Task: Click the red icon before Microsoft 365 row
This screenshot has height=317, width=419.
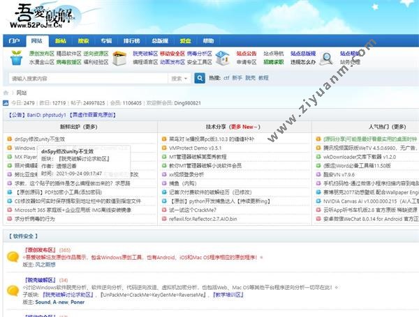Action: tap(10, 210)
